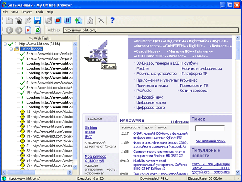Click the Linked Images folder icon
This screenshot has width=242, height=182.
pos(17,49)
